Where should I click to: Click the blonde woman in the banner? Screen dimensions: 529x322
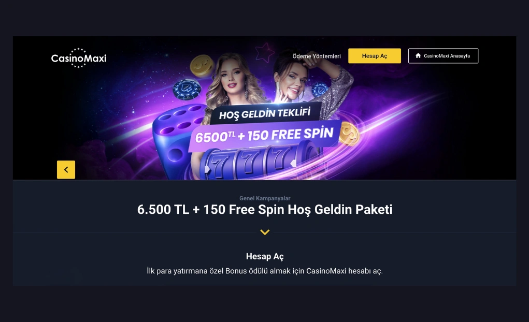click(233, 81)
